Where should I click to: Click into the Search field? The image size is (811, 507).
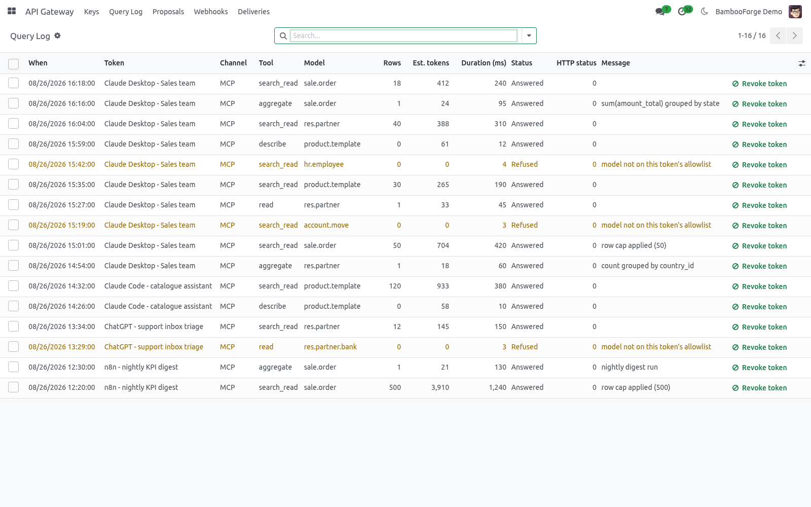coord(403,35)
